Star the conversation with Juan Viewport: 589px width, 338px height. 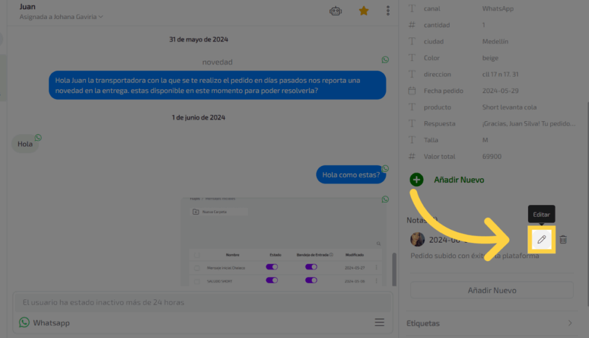pos(364,11)
